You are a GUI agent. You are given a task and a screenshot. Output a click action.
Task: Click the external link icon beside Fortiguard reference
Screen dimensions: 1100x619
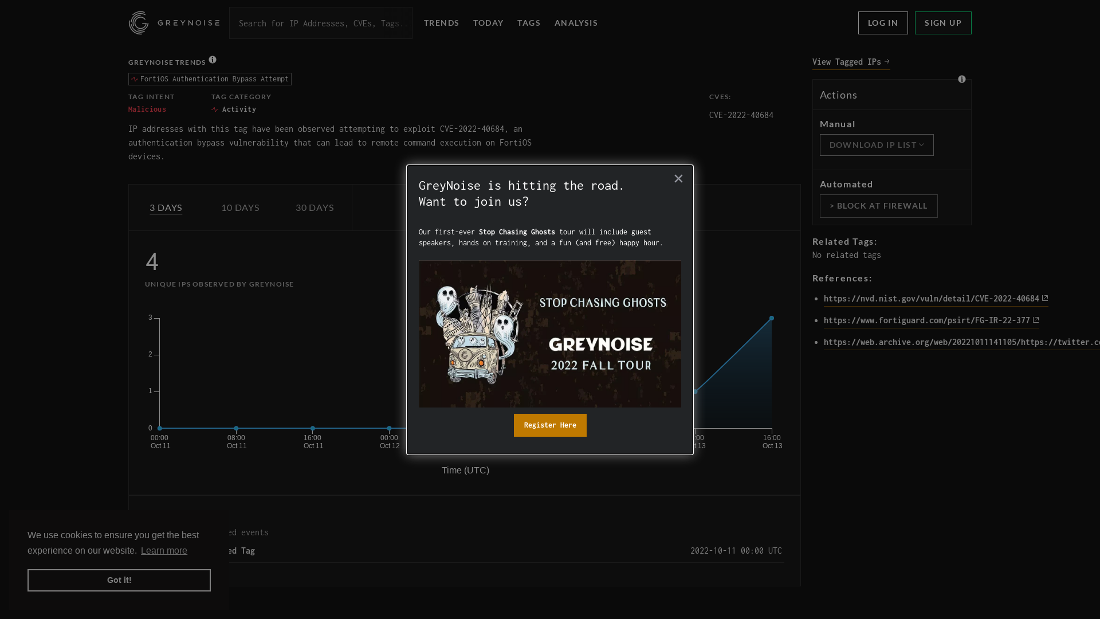click(x=1036, y=319)
